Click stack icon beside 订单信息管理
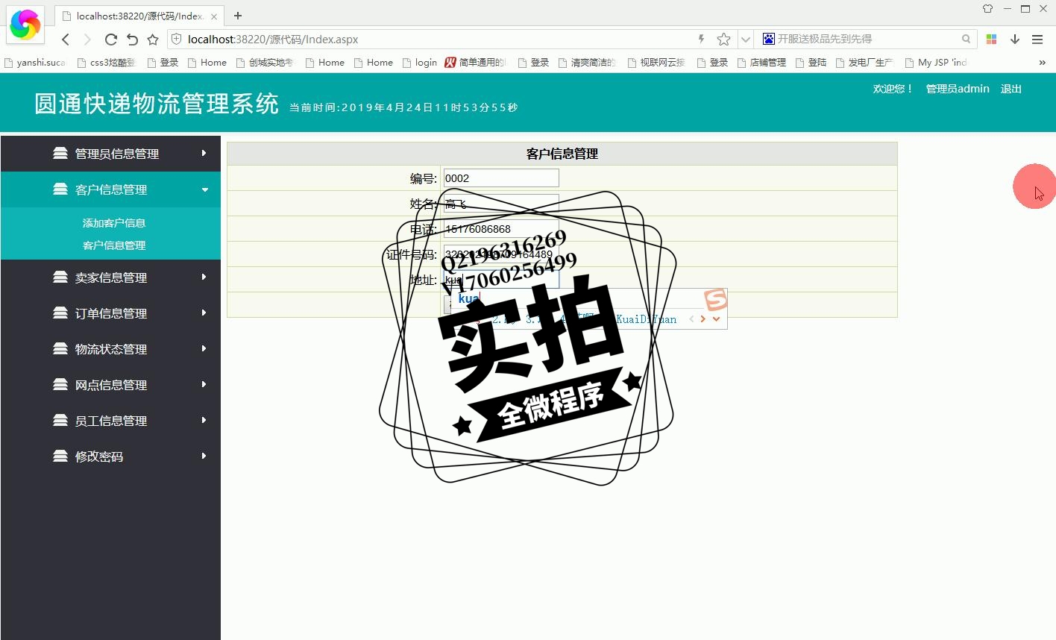 tap(60, 313)
